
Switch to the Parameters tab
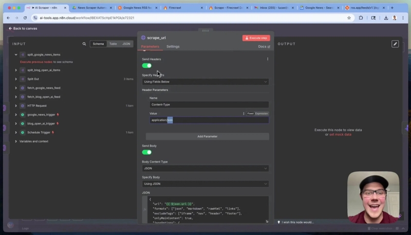pos(150,46)
